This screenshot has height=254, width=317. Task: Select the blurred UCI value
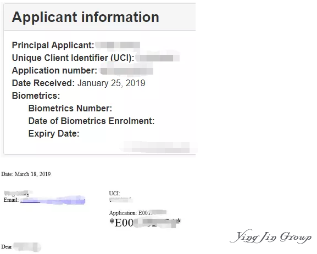[158, 58]
